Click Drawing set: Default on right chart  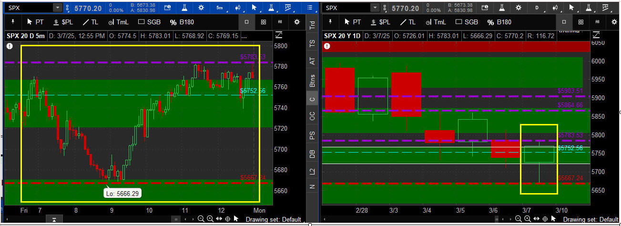coord(590,219)
